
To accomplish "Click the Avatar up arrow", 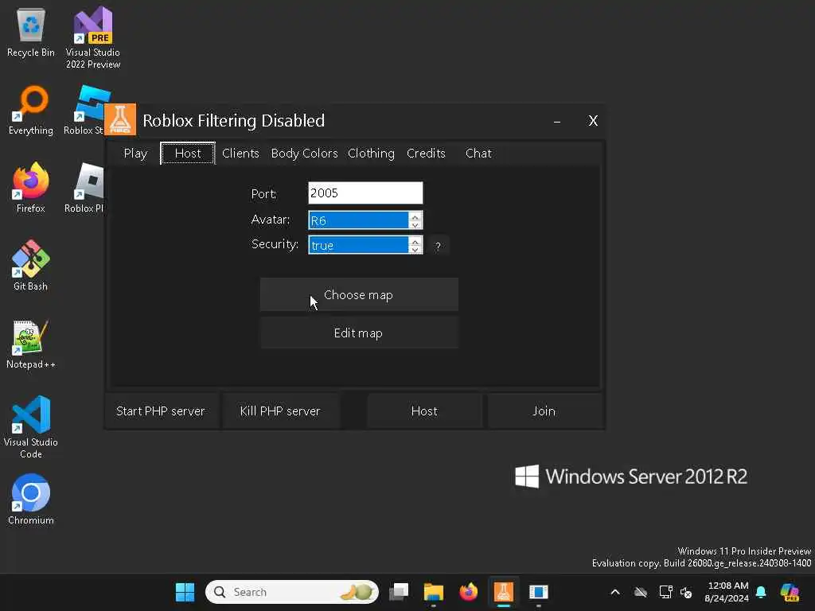I will point(415,216).
